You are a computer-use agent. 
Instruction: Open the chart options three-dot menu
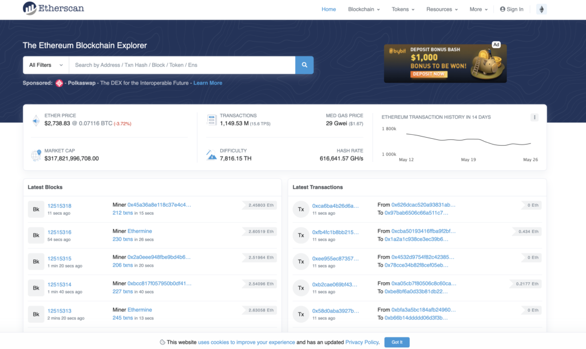tap(534, 118)
